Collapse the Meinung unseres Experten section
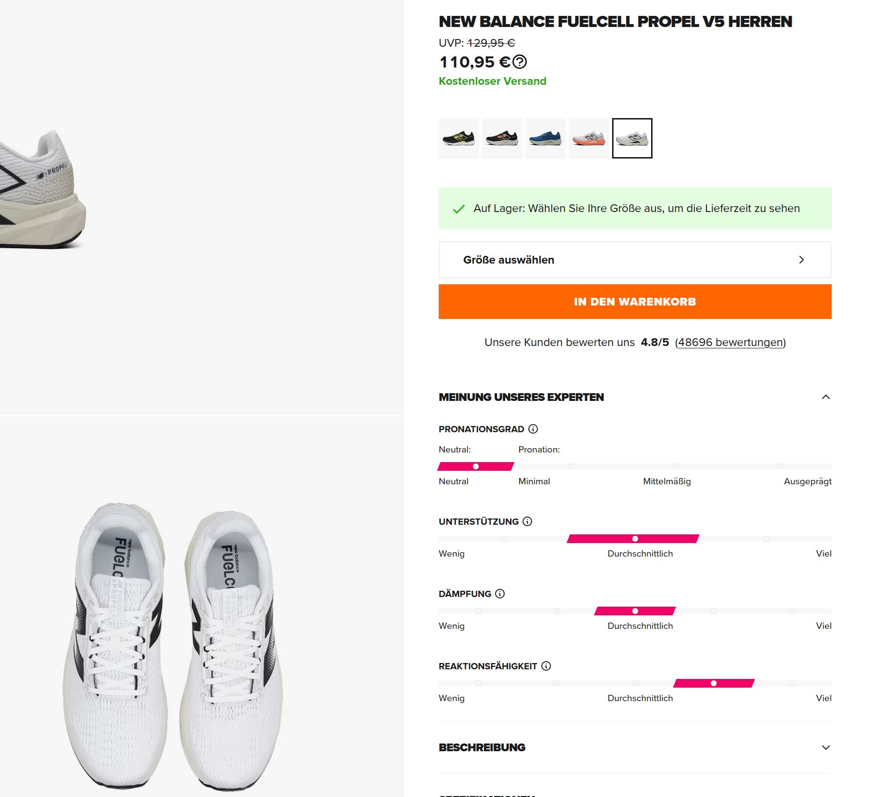 click(825, 397)
